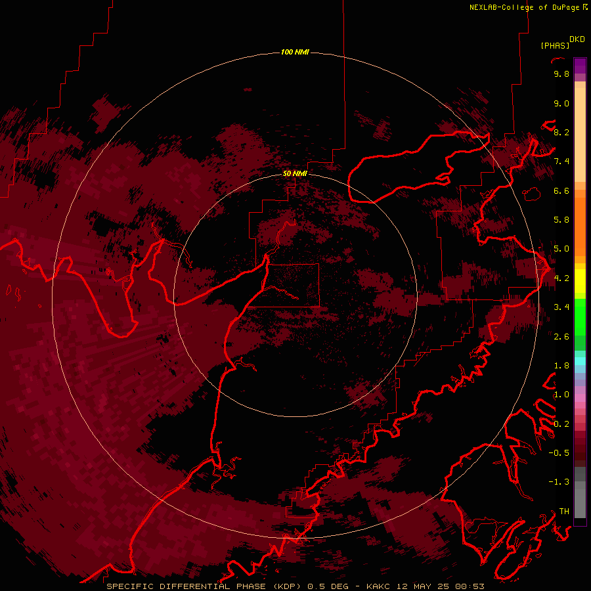Click the 1.0 legend value
591x591 pixels.
pyautogui.click(x=561, y=395)
